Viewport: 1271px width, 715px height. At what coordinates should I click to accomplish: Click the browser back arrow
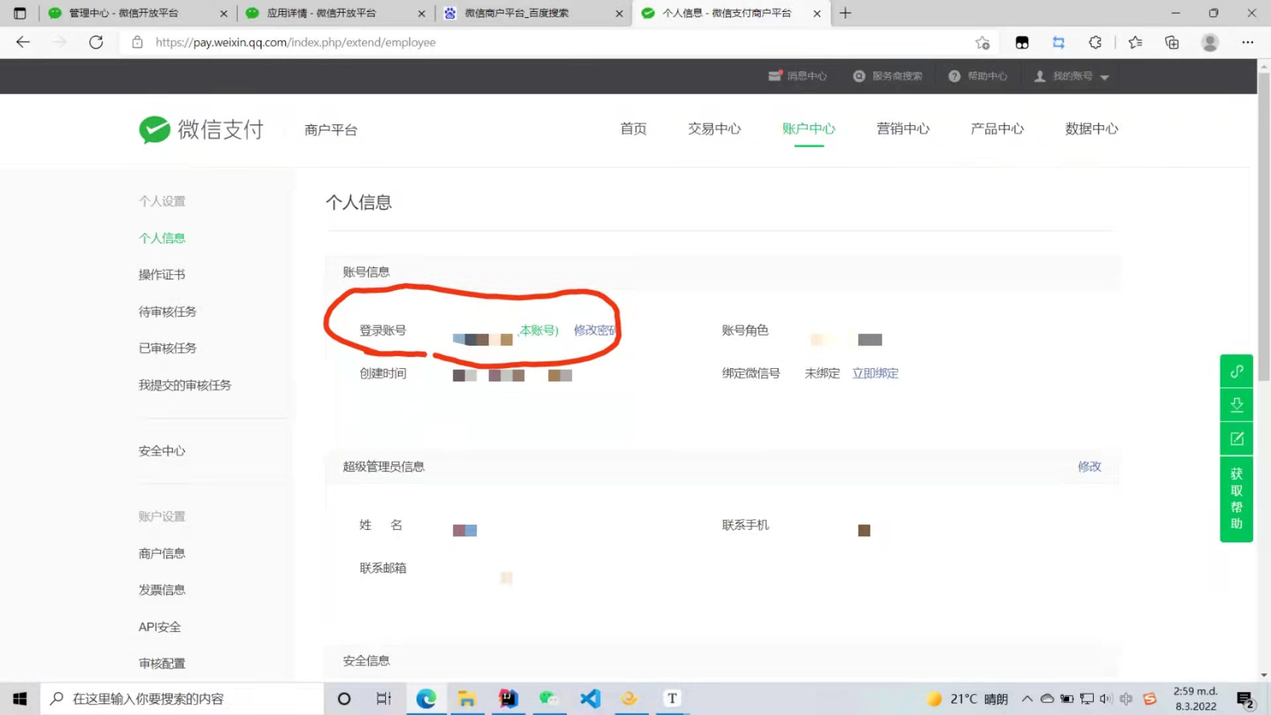pyautogui.click(x=23, y=42)
